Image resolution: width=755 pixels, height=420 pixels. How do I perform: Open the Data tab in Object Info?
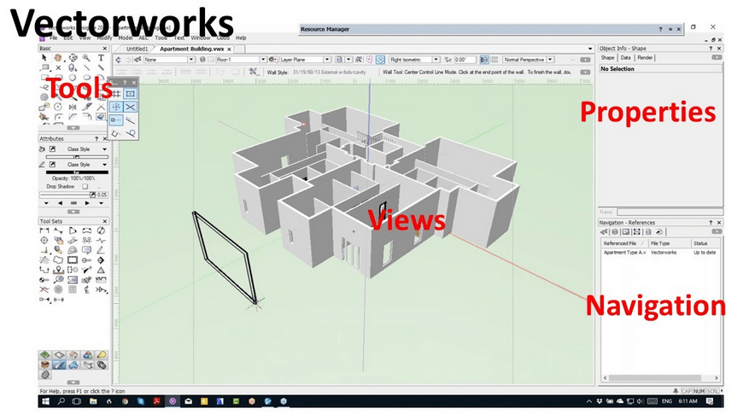pyautogui.click(x=626, y=57)
